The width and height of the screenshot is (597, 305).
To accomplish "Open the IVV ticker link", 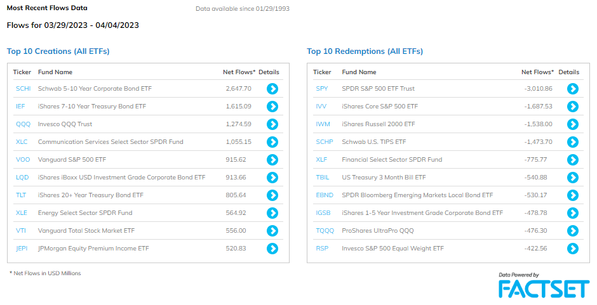I will (x=321, y=107).
